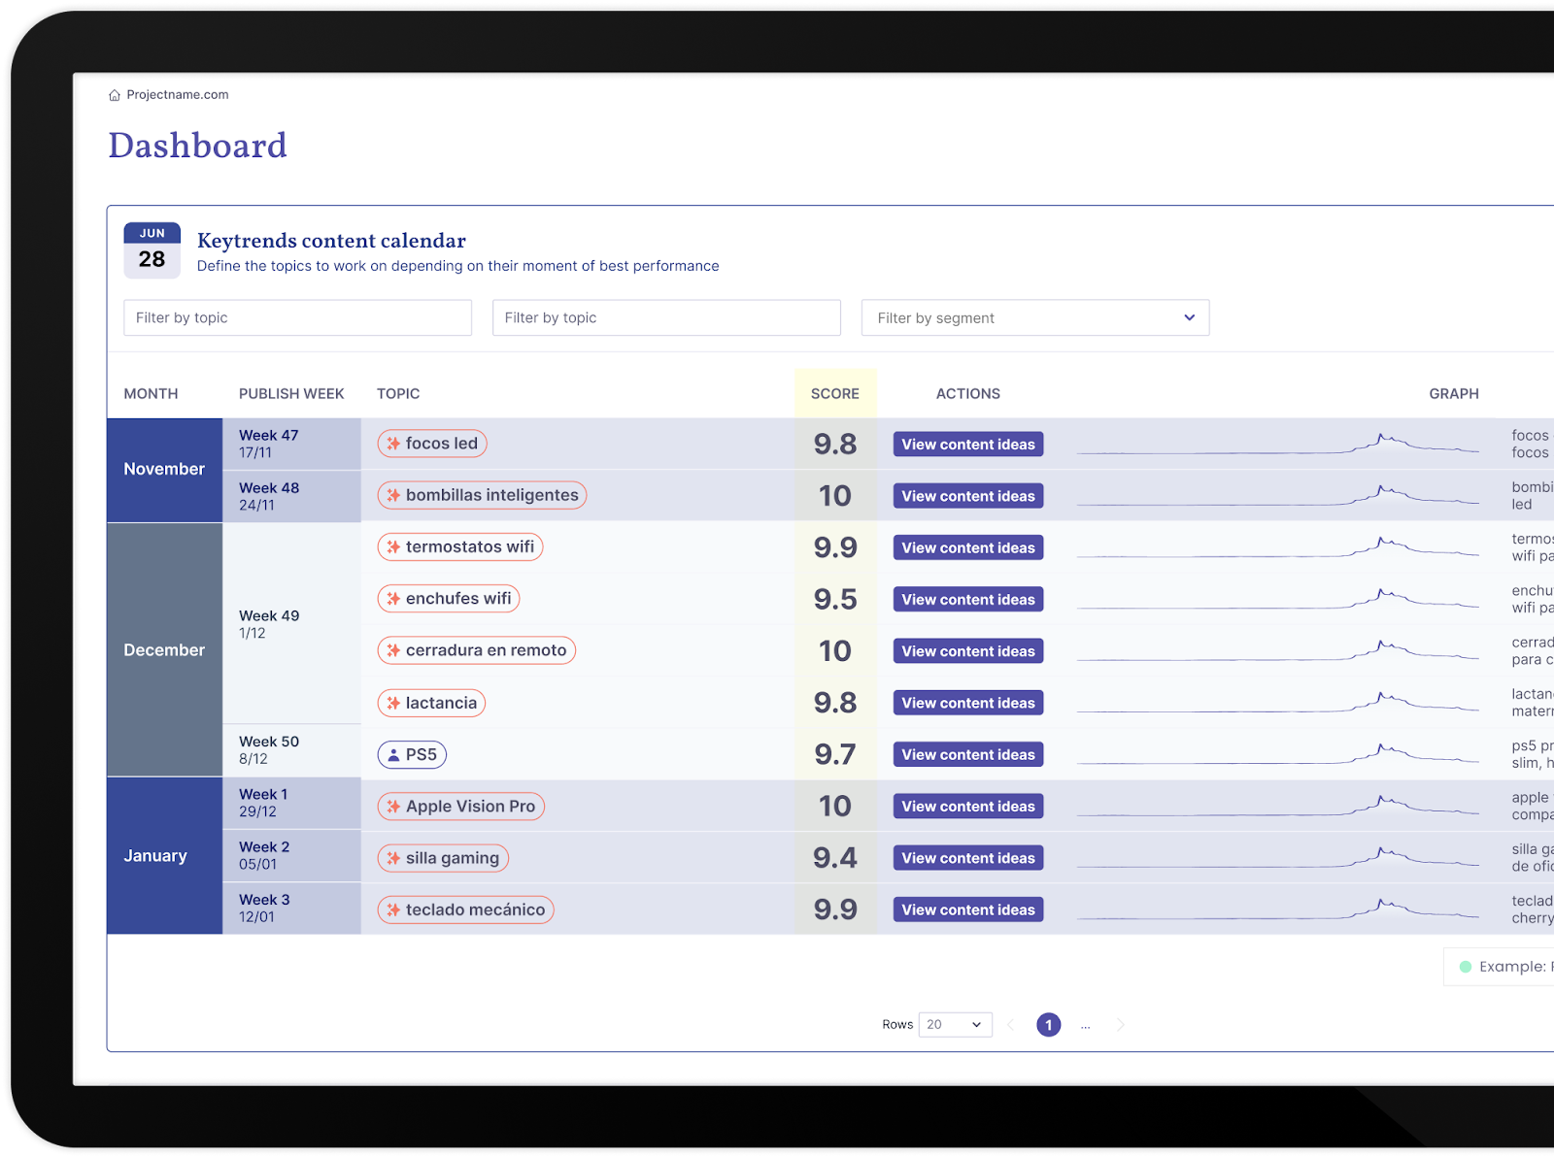Go to the next page arrow
Screen dimensions: 1554x1157
[x=1121, y=1025]
